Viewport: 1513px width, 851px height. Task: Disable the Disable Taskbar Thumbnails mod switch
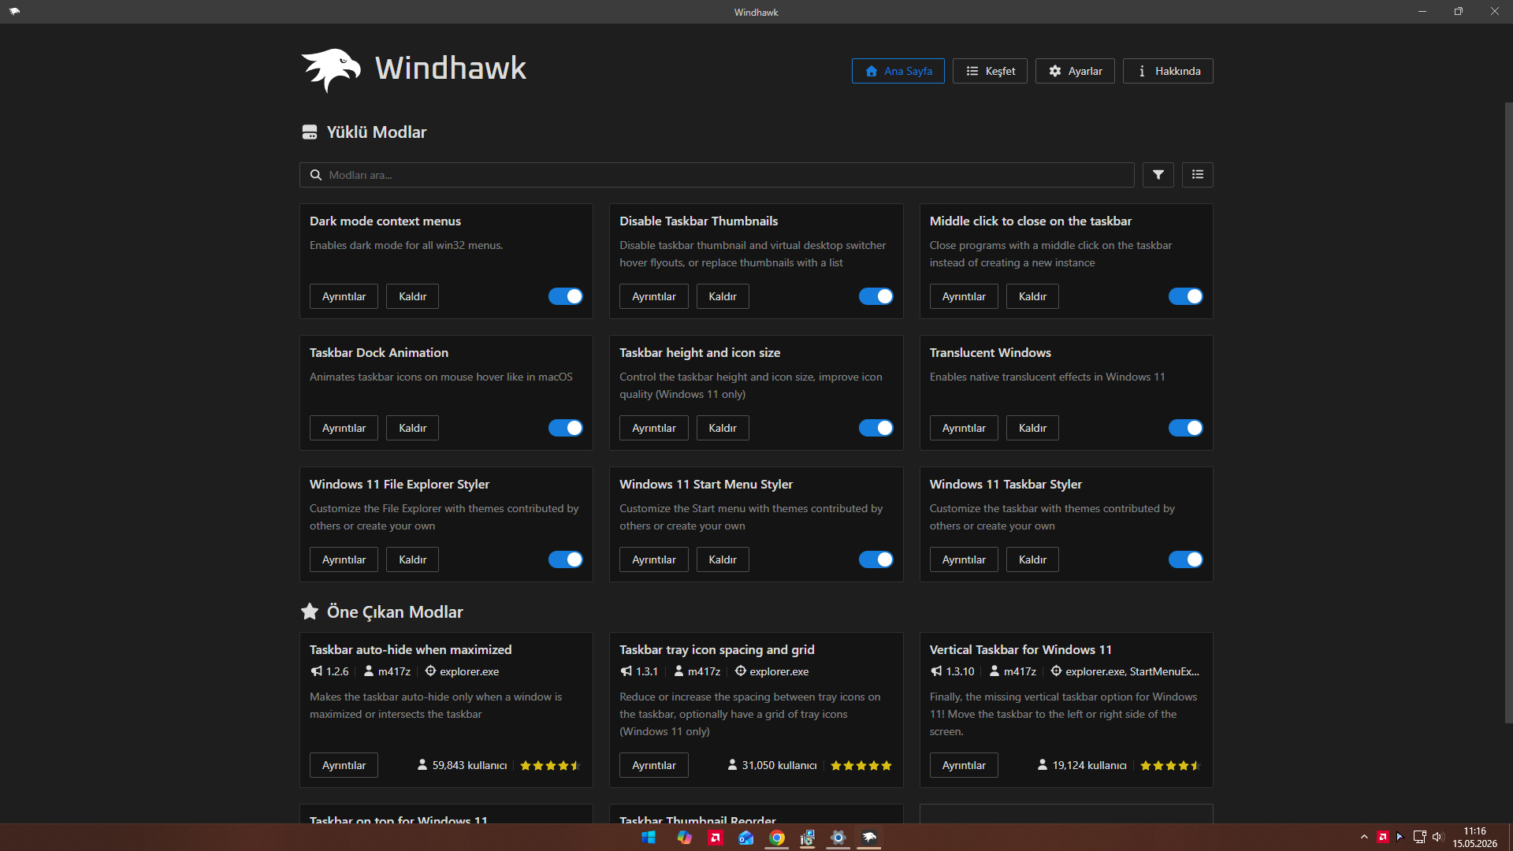coord(875,296)
